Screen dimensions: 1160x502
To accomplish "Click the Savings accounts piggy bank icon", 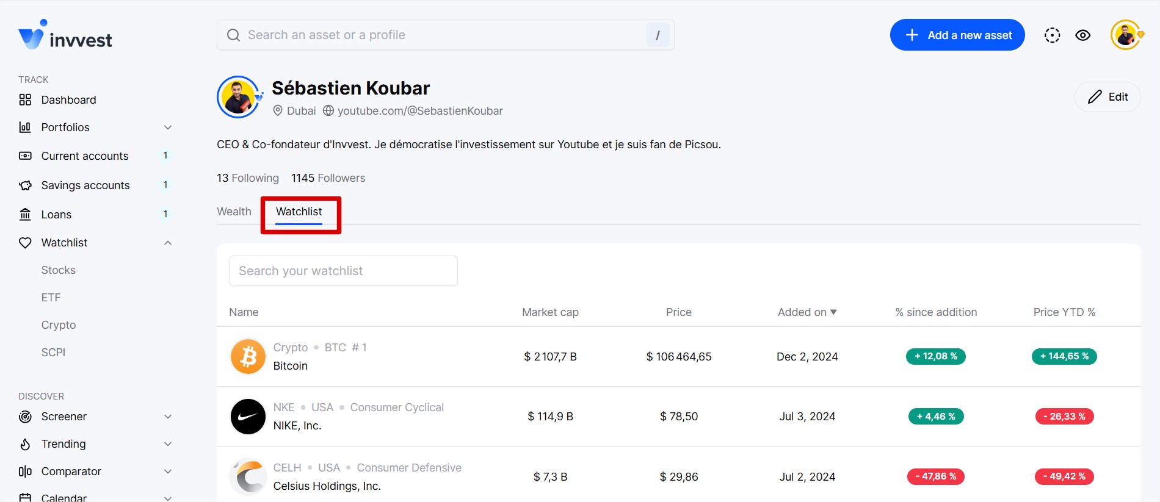I will point(25,185).
